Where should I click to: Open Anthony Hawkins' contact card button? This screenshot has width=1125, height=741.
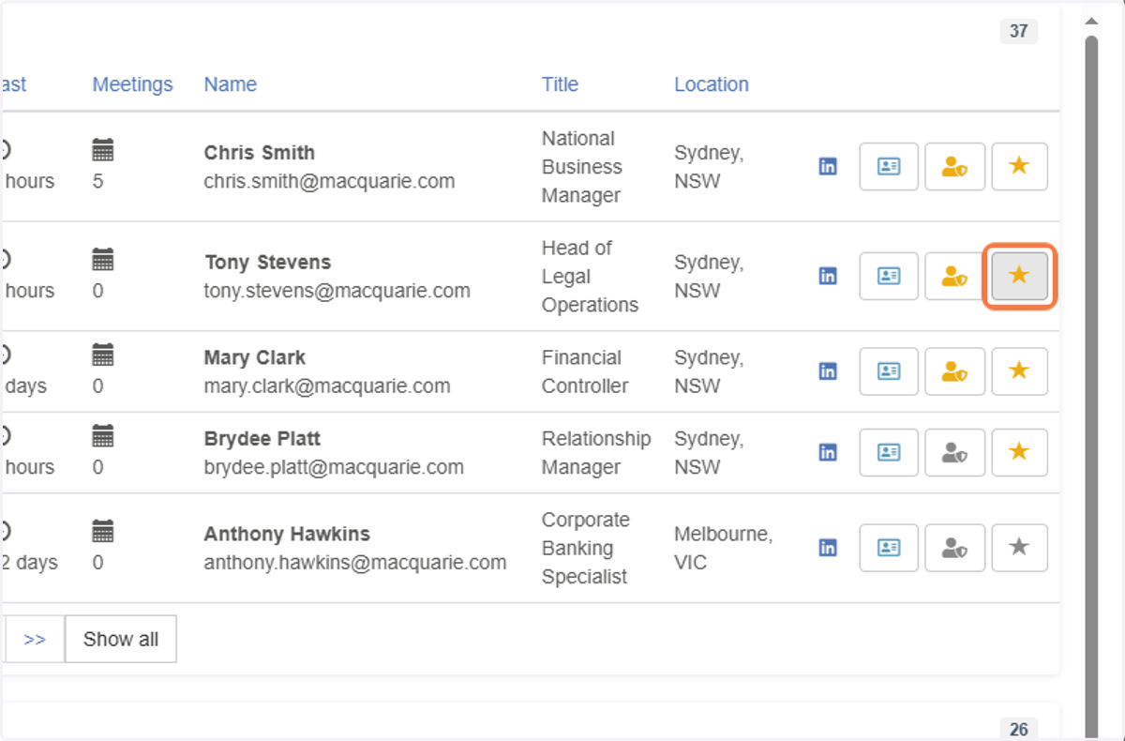tap(889, 548)
